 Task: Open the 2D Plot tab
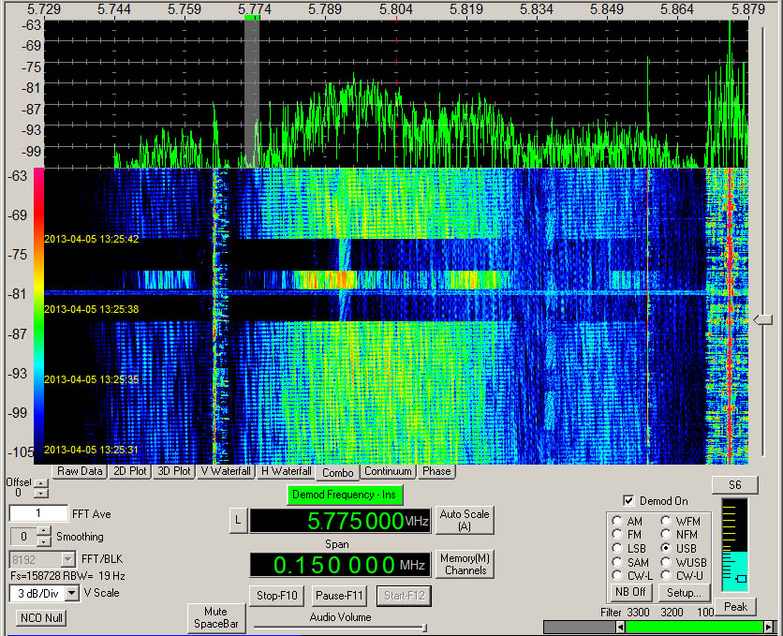tap(130, 471)
